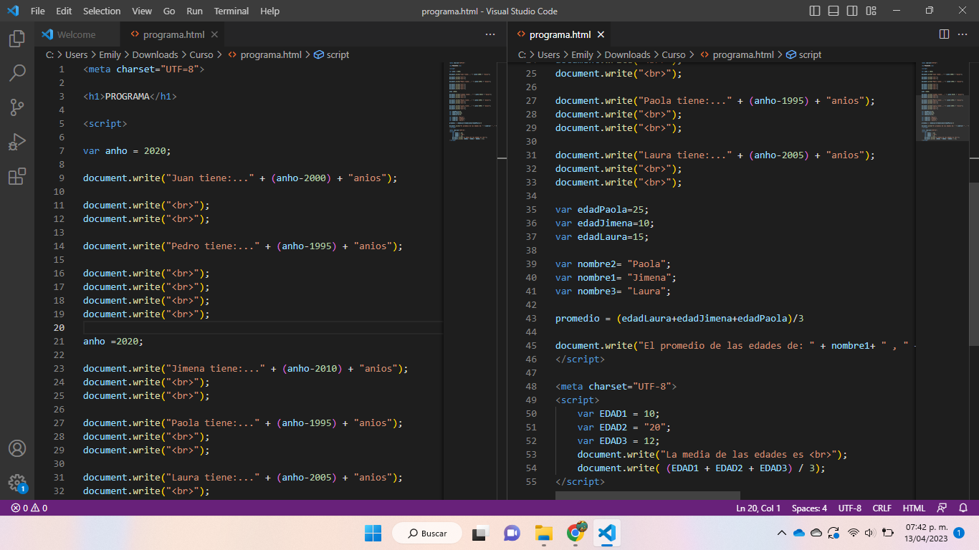This screenshot has width=979, height=550.
Task: Open notifications bell in status bar
Action: click(963, 508)
